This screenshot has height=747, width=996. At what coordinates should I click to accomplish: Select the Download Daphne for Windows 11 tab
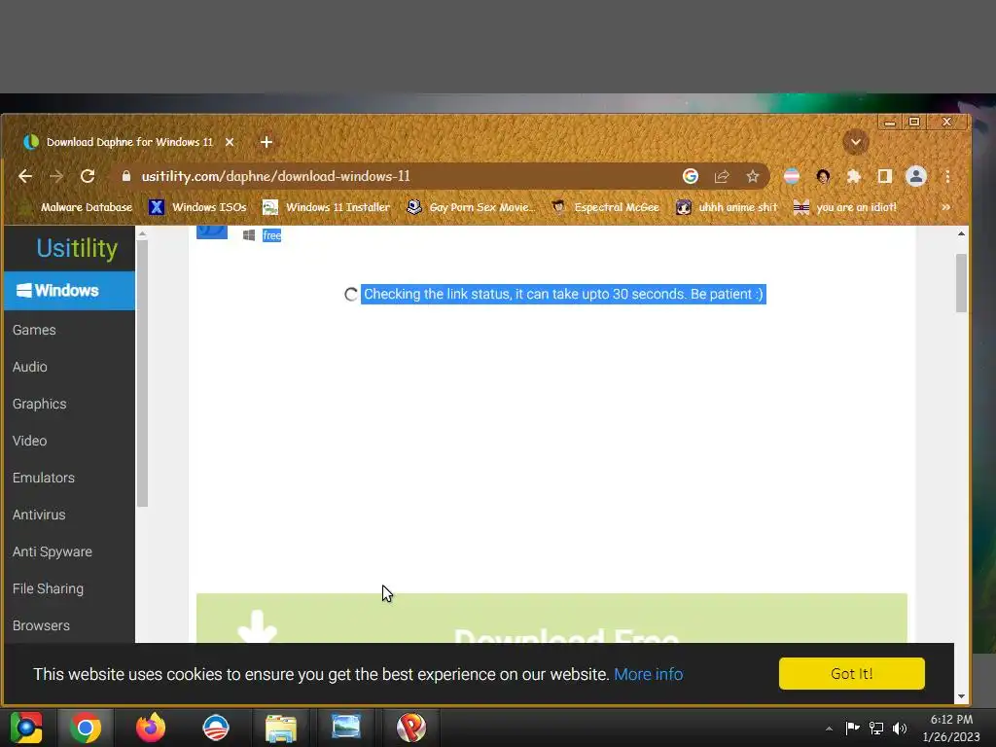click(x=129, y=142)
